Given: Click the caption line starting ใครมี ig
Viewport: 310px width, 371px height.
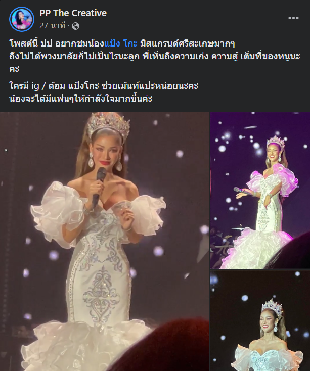Looking at the screenshot, I should point(104,85).
